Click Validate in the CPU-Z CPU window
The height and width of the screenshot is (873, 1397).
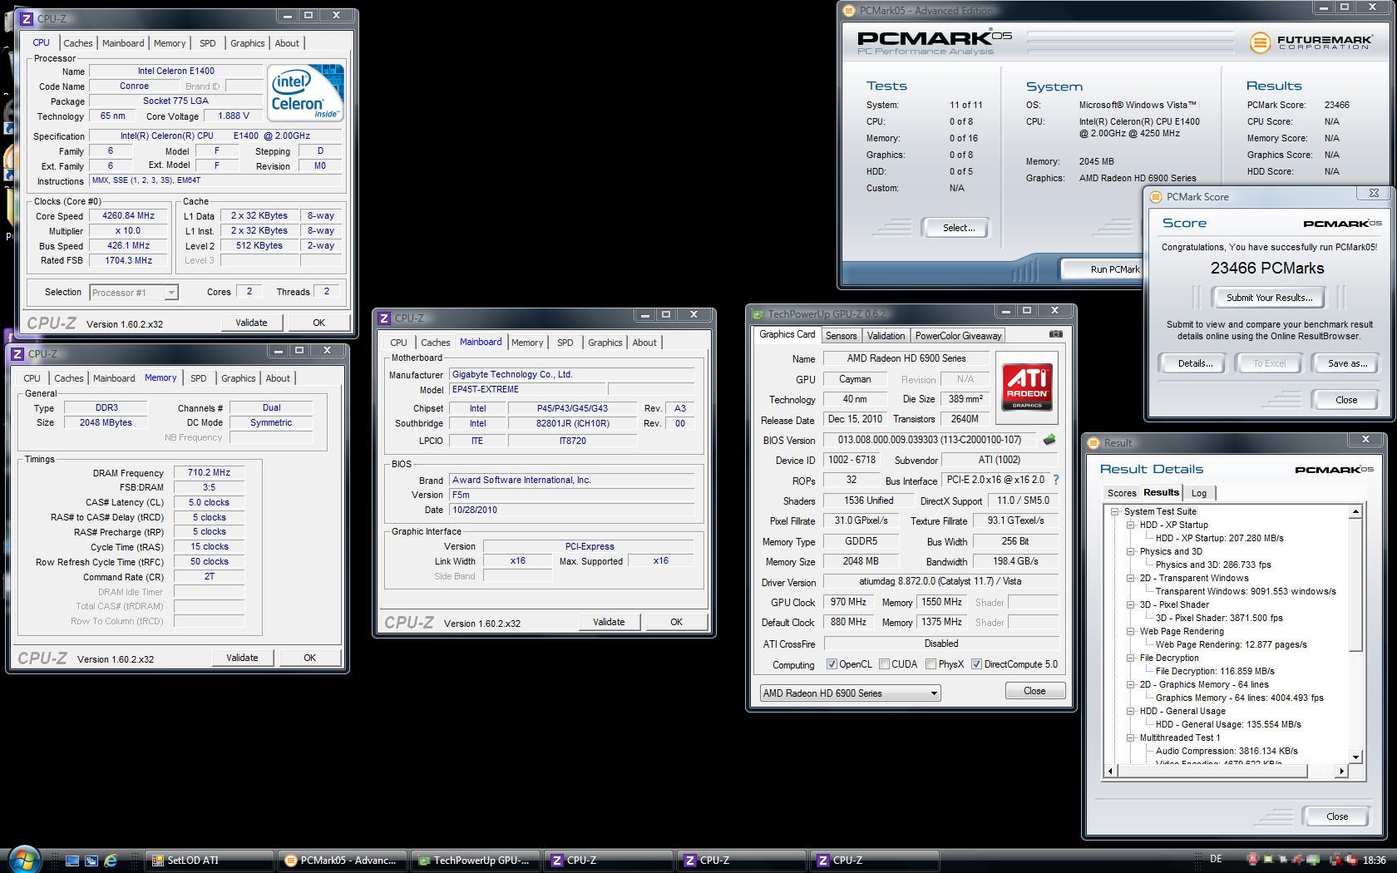pos(251,323)
